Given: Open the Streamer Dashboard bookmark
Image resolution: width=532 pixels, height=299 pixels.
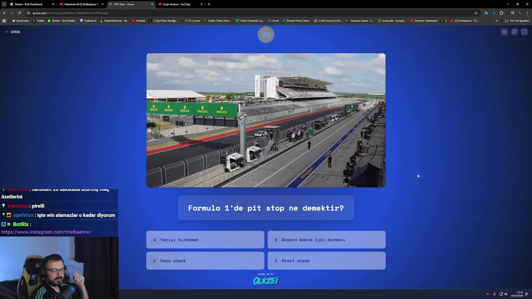Looking at the screenshot, I should tap(424, 20).
